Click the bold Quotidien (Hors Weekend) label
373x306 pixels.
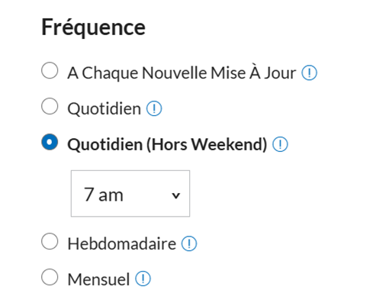(167, 144)
